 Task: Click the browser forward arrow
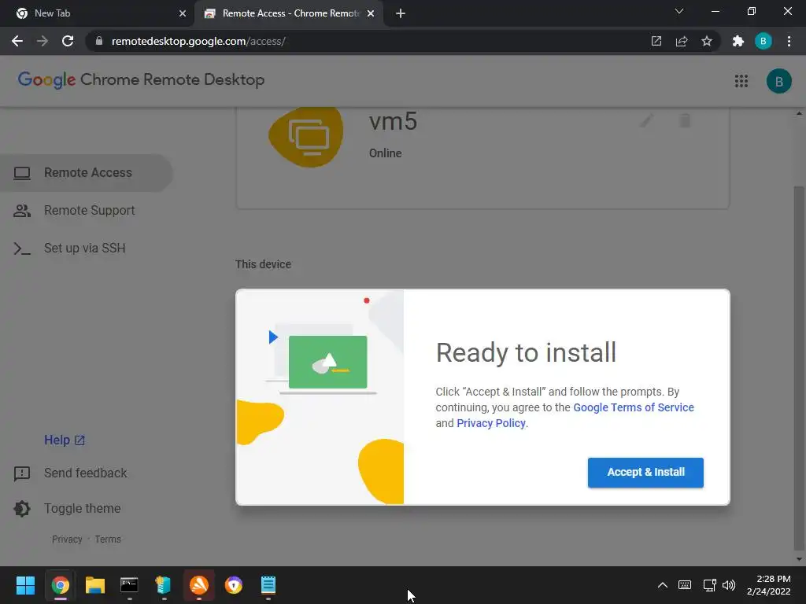click(43, 41)
